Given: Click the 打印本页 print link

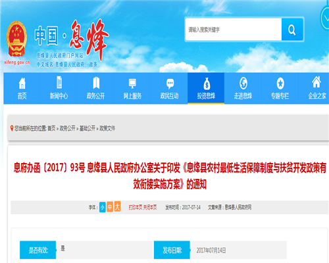Looking at the screenshot, I should tap(136, 207).
